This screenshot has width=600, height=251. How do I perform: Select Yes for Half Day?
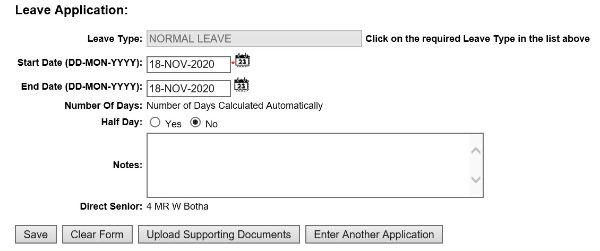pyautogui.click(x=155, y=123)
